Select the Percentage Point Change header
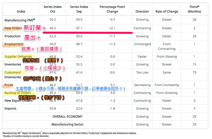Screen dimensions: 212x139 [112, 9]
